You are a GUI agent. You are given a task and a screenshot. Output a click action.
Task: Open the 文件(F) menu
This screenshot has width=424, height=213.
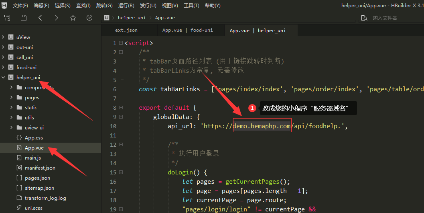[x=20, y=5]
